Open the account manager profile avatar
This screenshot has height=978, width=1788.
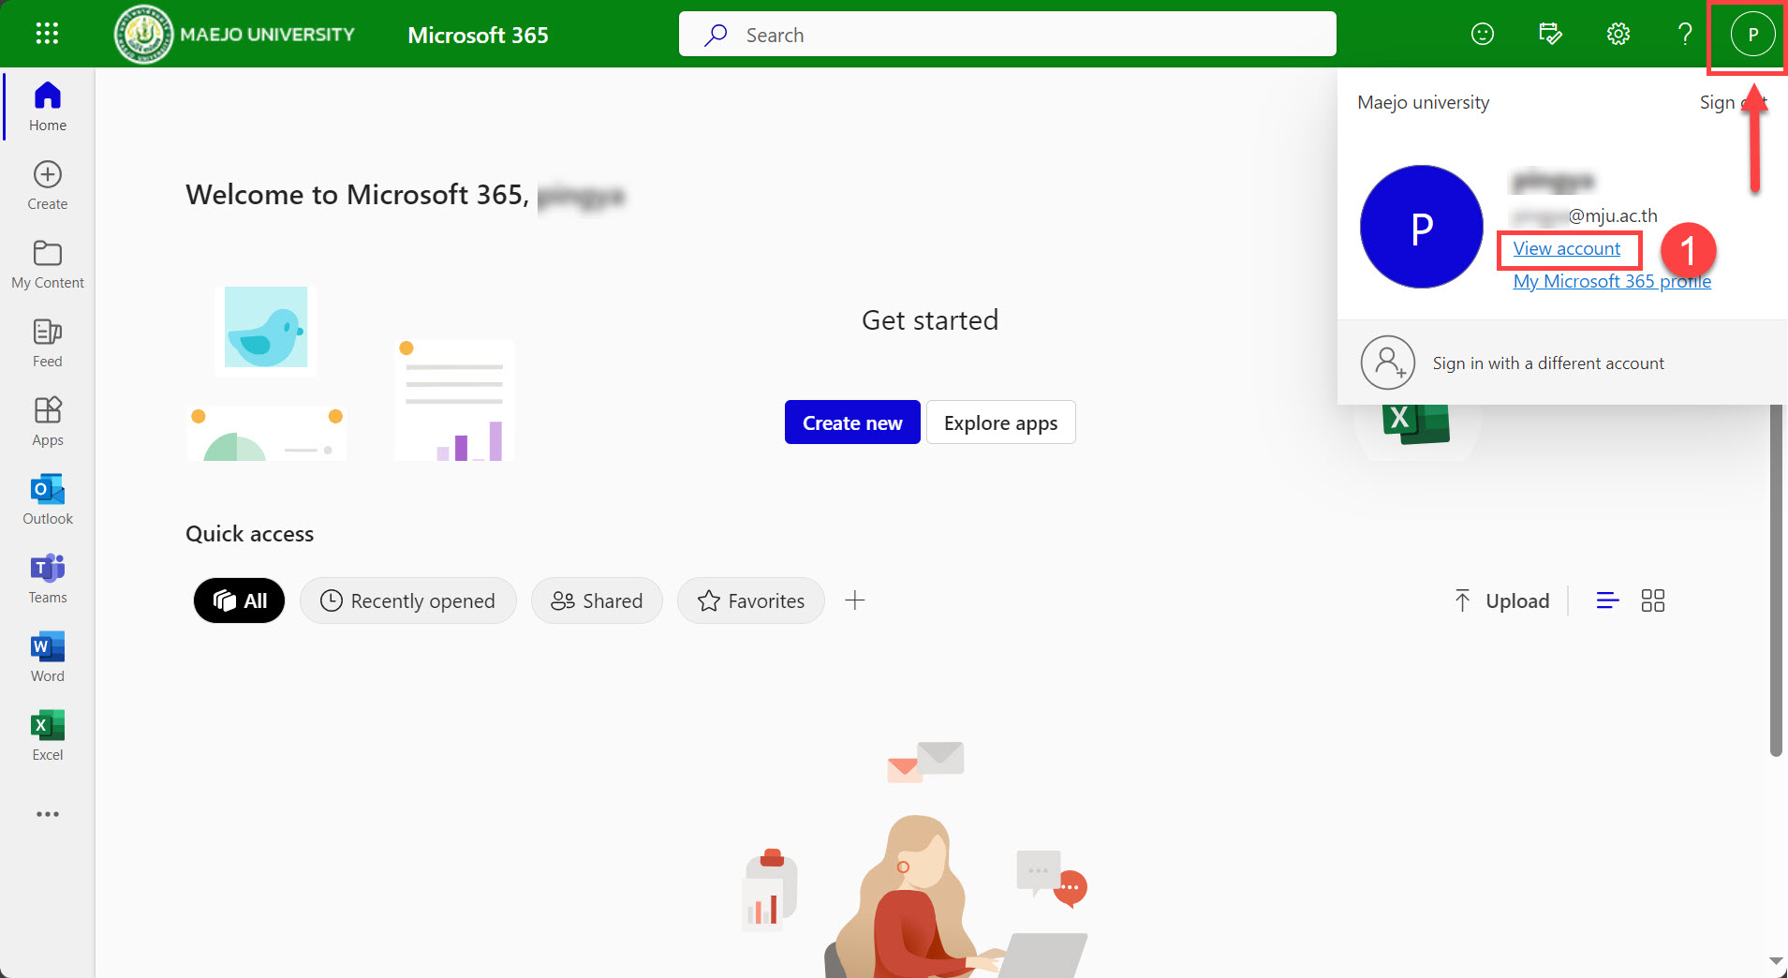[x=1751, y=36]
